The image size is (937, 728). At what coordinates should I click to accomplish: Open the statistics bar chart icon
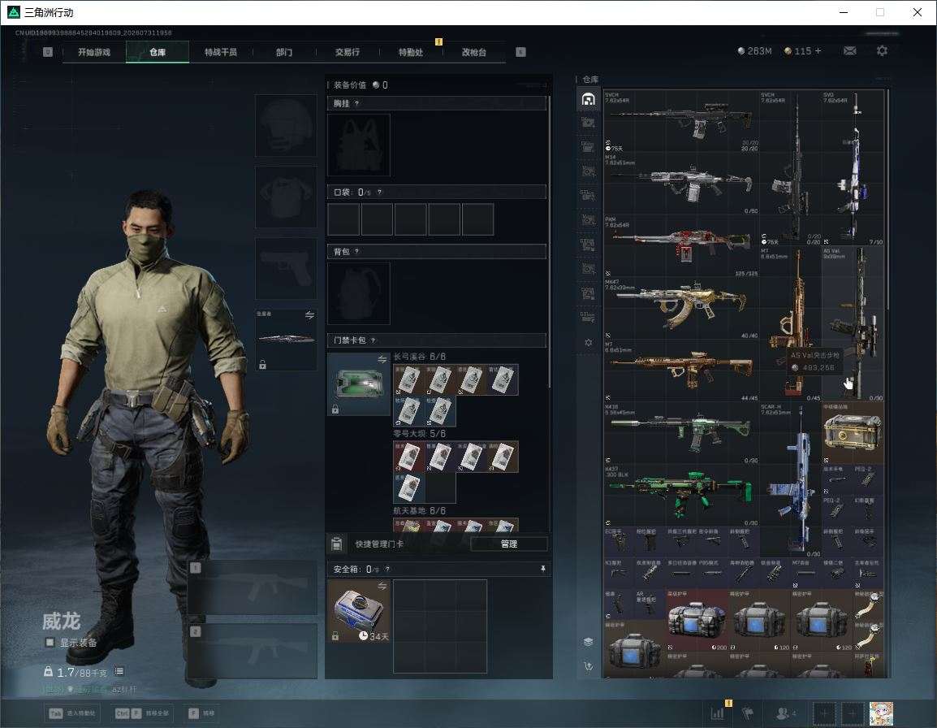click(718, 713)
